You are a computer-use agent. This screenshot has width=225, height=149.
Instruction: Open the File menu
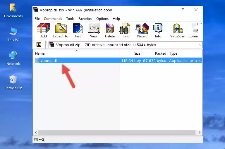click(37, 19)
